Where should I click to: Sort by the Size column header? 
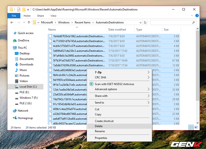(x=166, y=30)
